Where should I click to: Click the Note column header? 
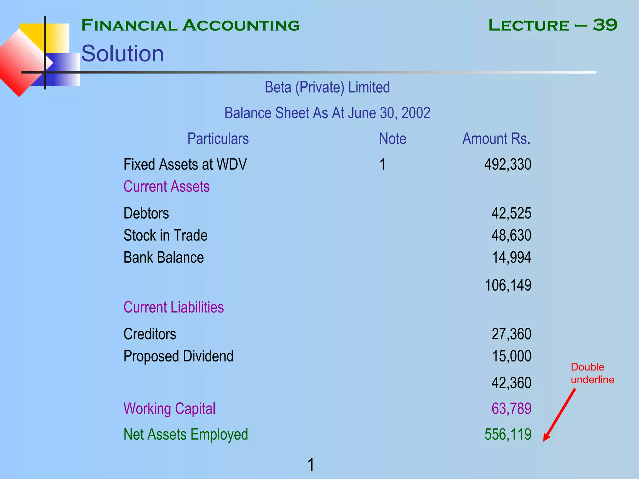pos(393,139)
